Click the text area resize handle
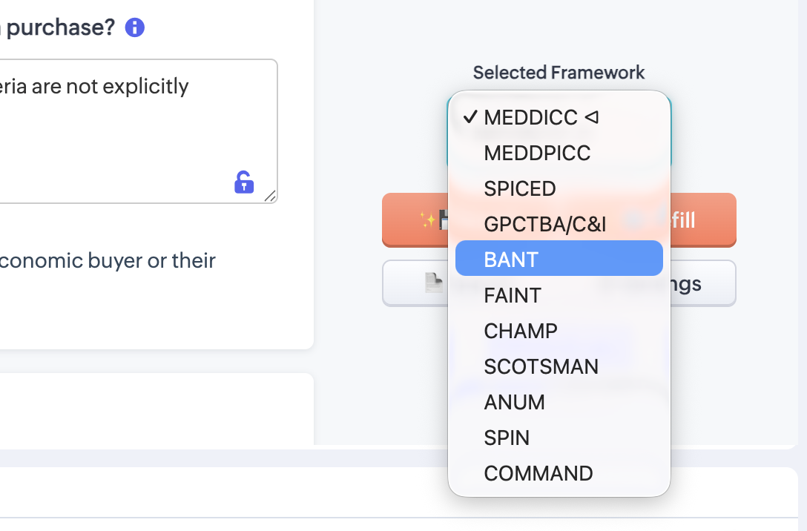Viewport: 807px width, 531px height. pos(270,196)
